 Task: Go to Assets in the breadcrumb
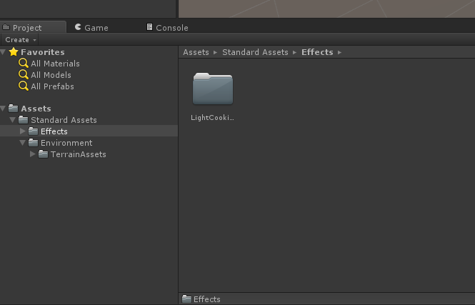pos(196,52)
